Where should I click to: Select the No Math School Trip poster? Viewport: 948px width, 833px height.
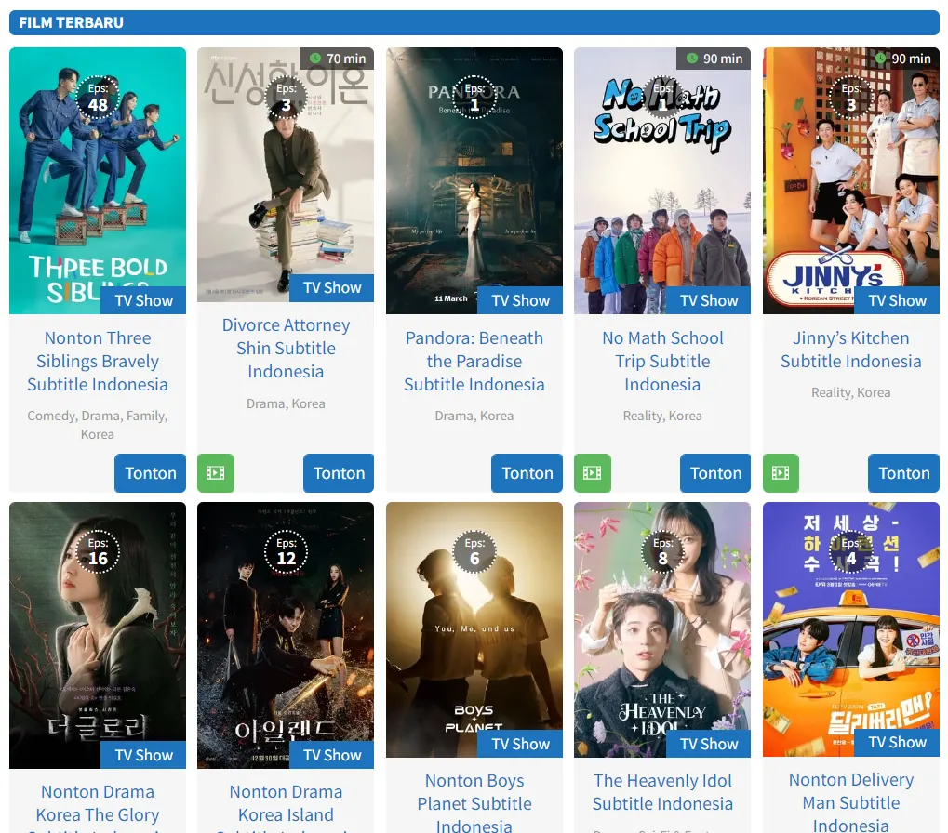[662, 180]
